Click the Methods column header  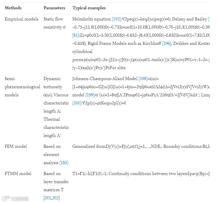pyautogui.click(x=13, y=8)
